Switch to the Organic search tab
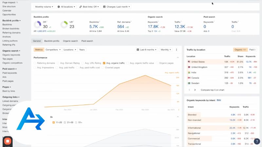Viewport: 262px width, 147px height. point(70,41)
